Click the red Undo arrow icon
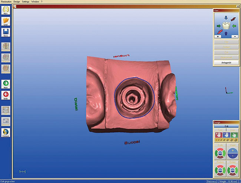 [x=6, y=95]
